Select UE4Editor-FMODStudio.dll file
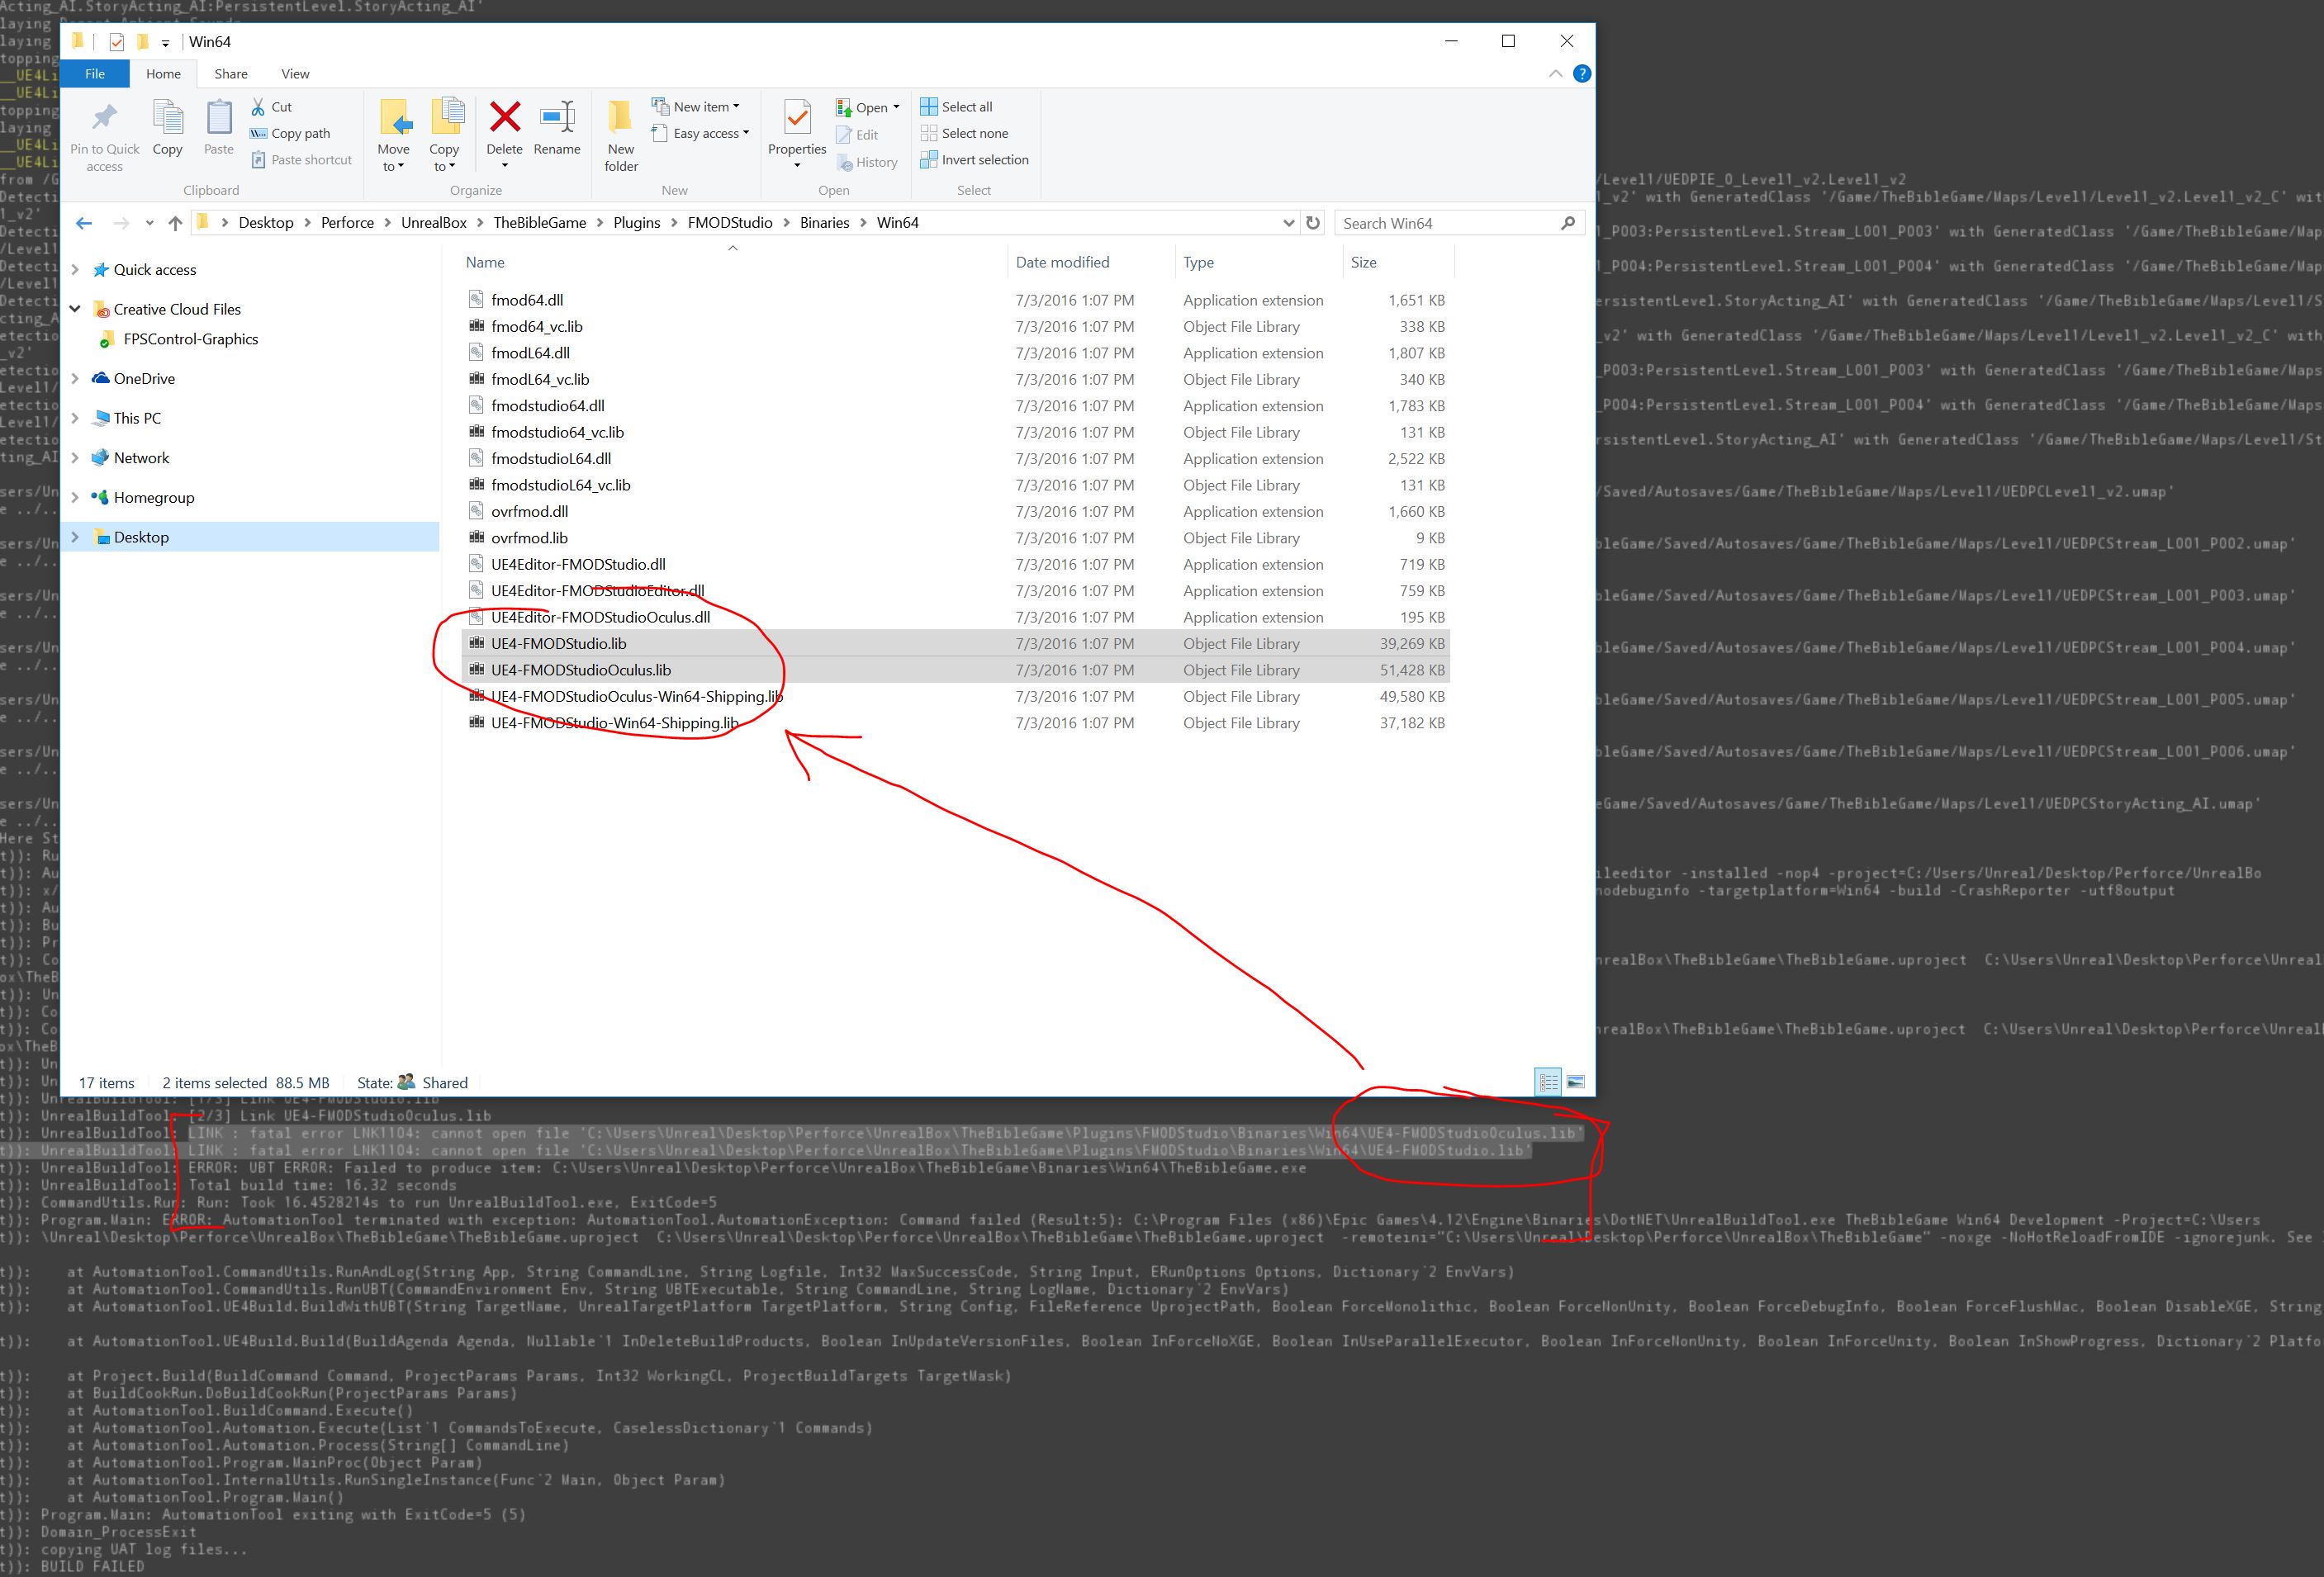The width and height of the screenshot is (2324, 1577). point(578,564)
